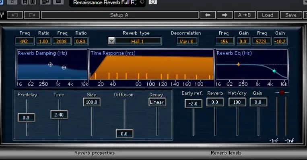This screenshot has height=160, width=307.
Task: Select EQ high Freq value 5723
Action: 262,41
